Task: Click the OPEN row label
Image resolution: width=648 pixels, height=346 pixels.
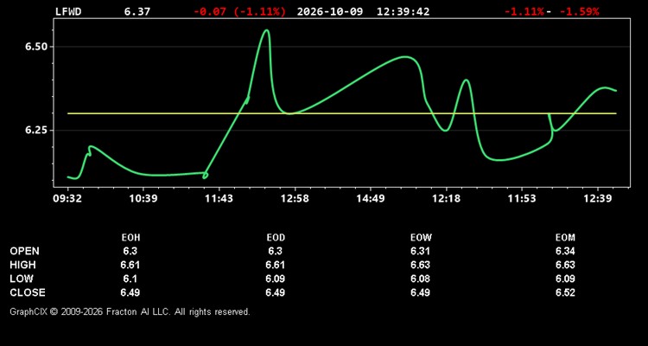Action: [24, 251]
